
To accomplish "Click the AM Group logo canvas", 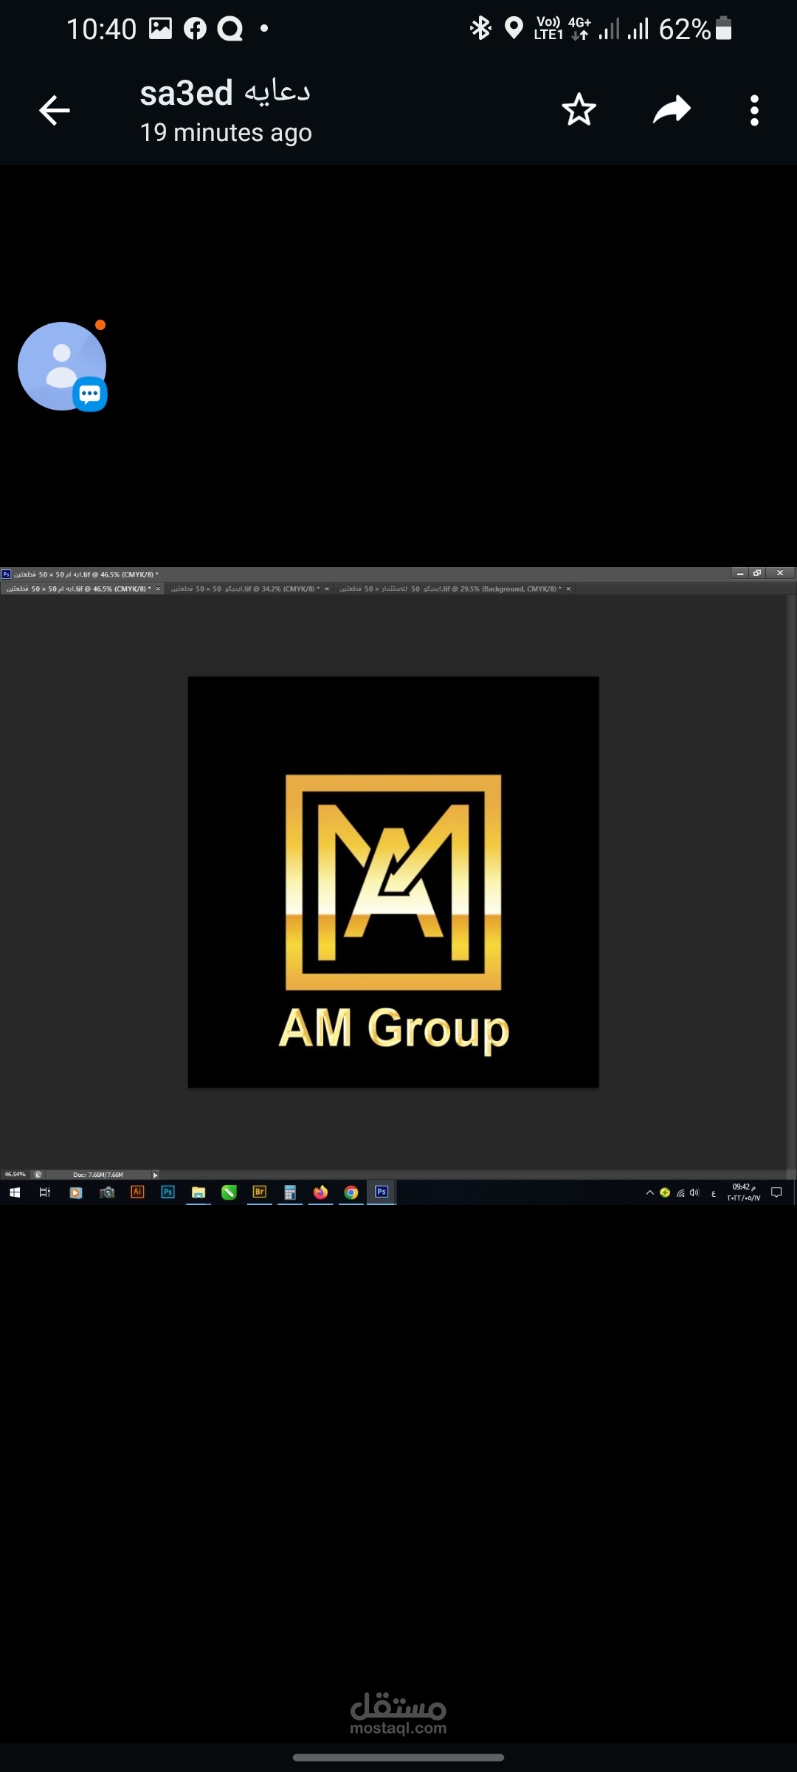I will click(x=393, y=882).
